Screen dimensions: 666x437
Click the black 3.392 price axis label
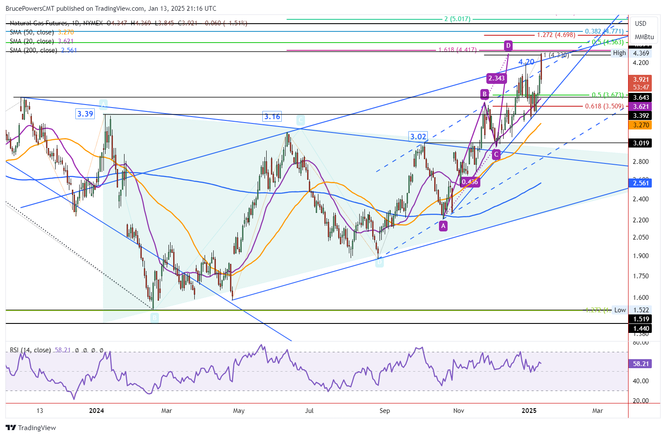point(640,116)
